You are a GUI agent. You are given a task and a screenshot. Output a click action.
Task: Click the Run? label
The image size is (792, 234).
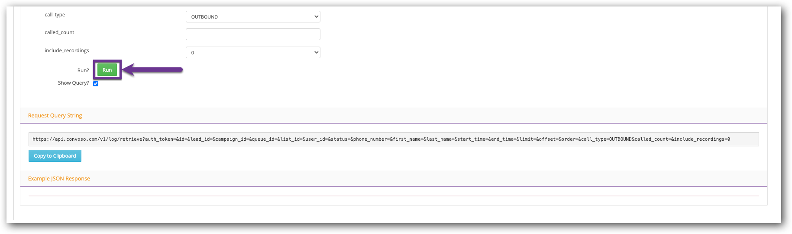[x=83, y=70]
